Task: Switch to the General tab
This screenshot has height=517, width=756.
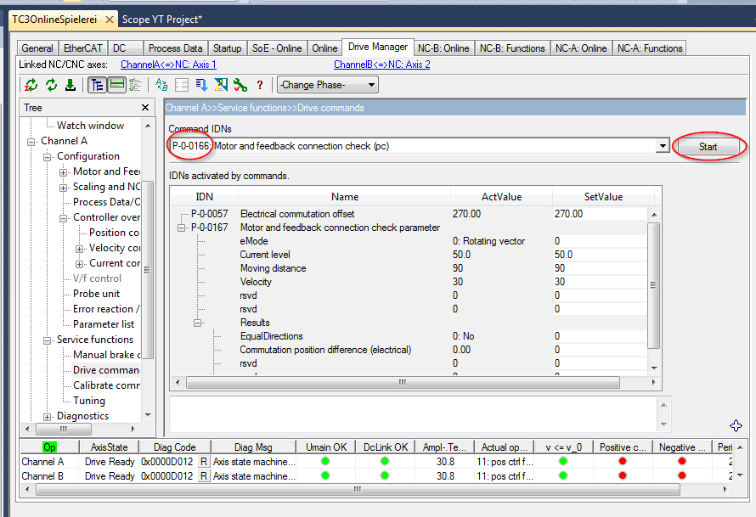Action: (x=37, y=48)
